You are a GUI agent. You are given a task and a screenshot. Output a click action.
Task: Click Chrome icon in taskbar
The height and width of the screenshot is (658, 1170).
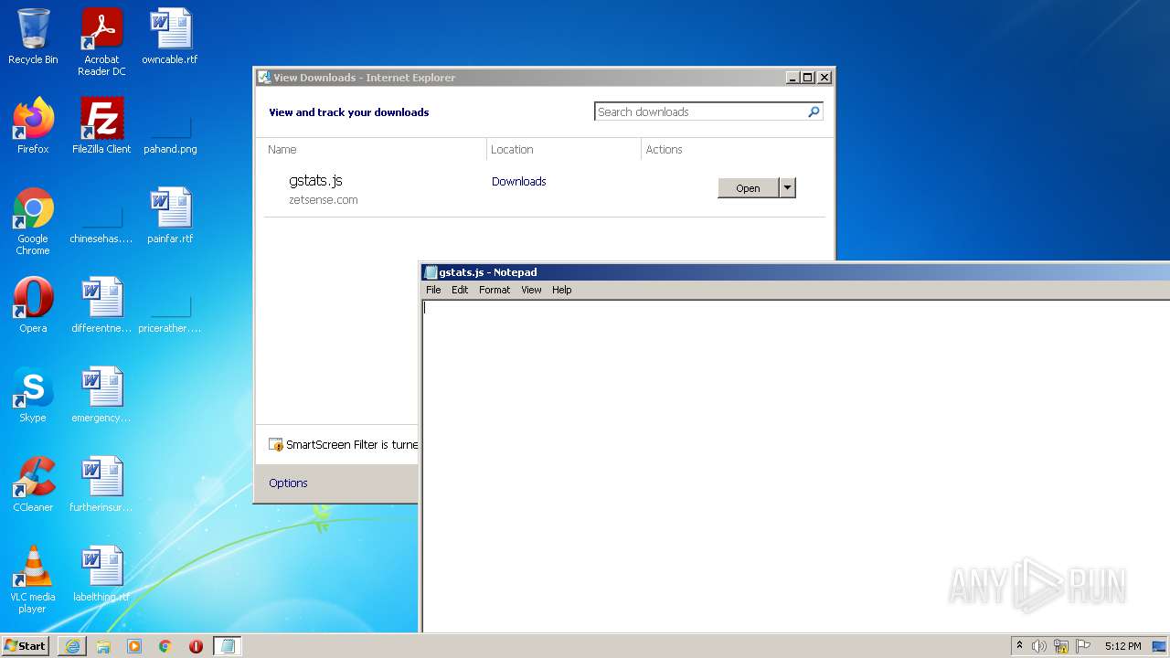[x=165, y=646]
